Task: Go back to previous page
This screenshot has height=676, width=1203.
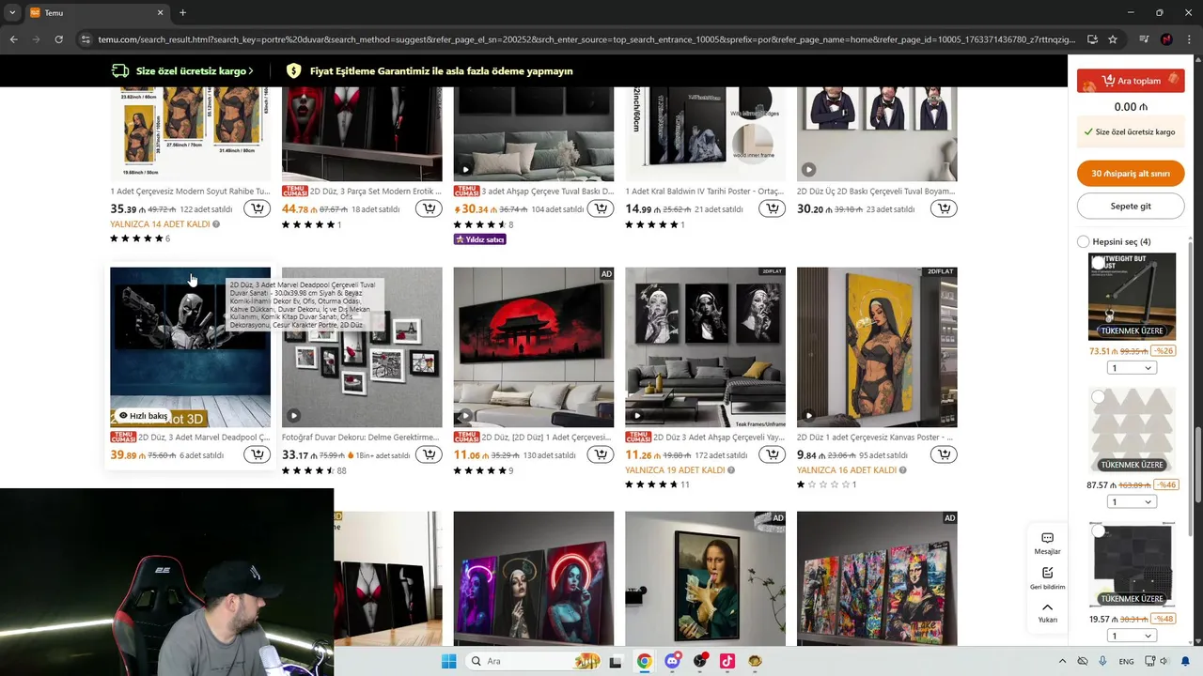Action: tap(13, 39)
